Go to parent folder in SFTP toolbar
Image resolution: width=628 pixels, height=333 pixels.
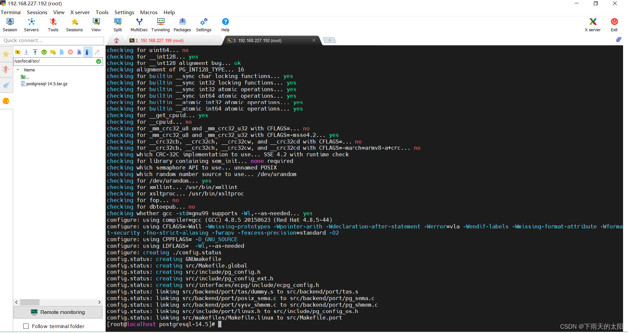point(18,52)
